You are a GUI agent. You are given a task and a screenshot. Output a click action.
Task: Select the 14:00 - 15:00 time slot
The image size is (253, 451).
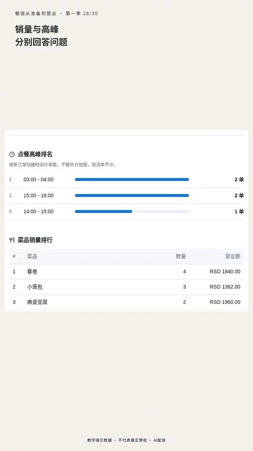coord(38,211)
